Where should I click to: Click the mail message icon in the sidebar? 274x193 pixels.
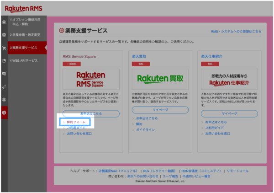click(x=4, y=74)
